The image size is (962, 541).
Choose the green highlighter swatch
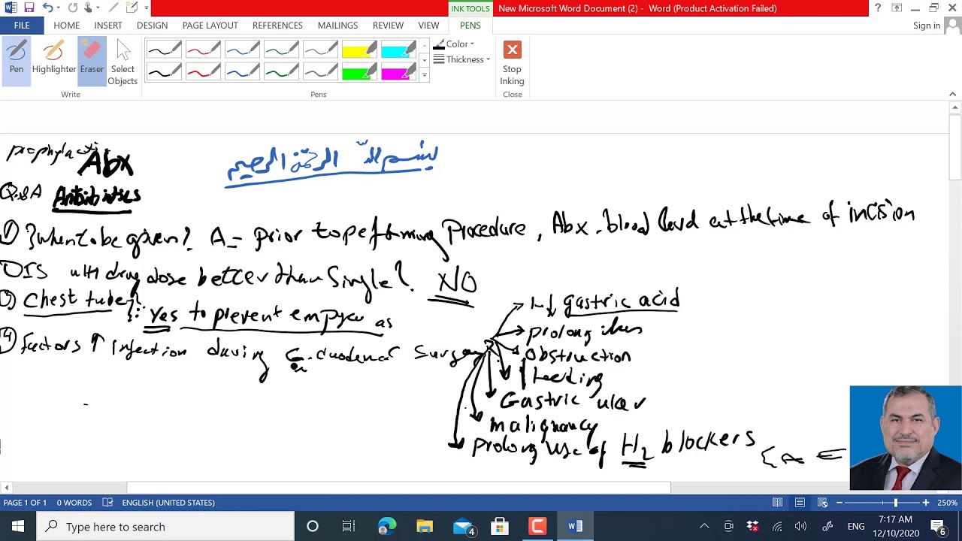tap(360, 73)
